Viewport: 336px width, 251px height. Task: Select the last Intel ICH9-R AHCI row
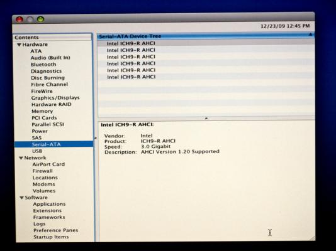tap(206, 77)
